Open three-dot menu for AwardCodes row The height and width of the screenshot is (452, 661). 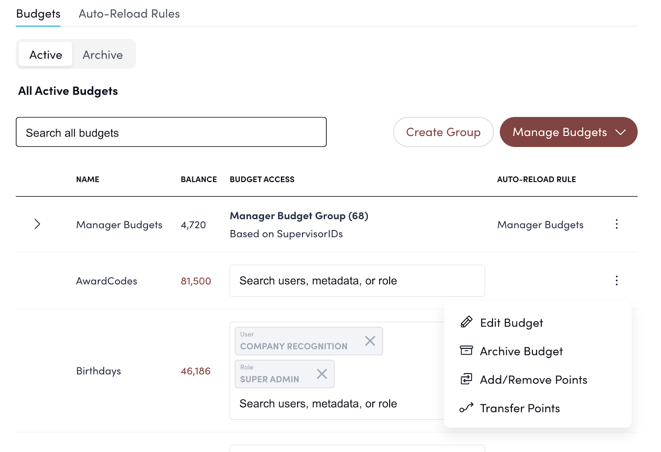[616, 280]
